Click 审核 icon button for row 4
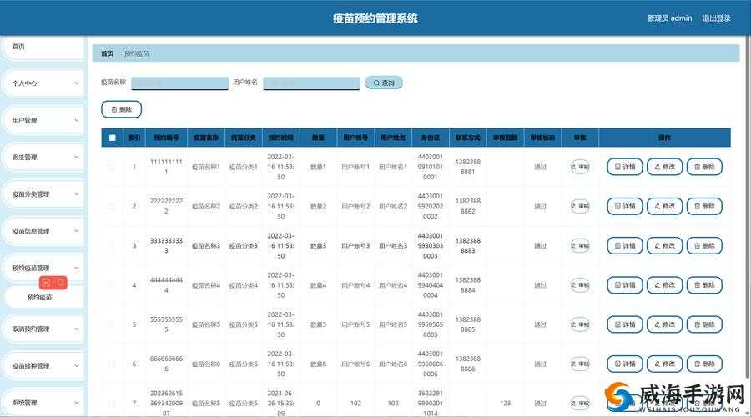This screenshot has width=751, height=417. click(580, 285)
